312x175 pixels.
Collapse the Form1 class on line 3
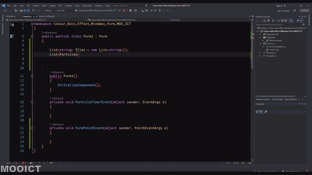pos(32,36)
